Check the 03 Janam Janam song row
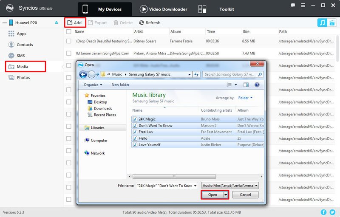This screenshot has height=217, width=340. 69,53
